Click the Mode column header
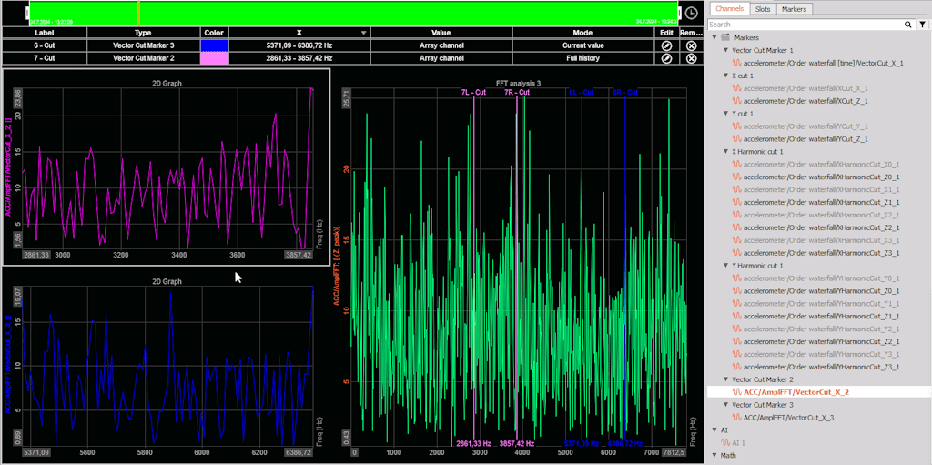The height and width of the screenshot is (465, 932). (x=583, y=34)
